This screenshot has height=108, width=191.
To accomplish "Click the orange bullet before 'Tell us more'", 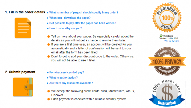I will 49,36.
